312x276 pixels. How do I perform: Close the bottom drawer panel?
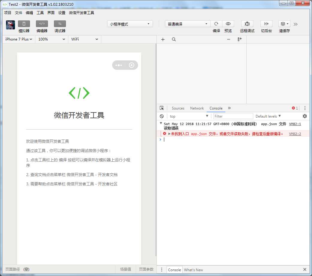(305, 269)
